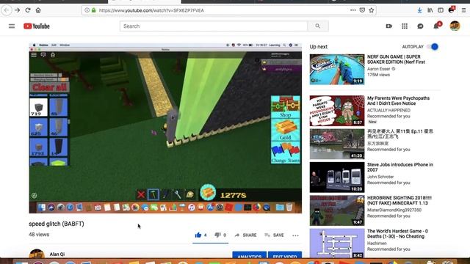Click the 'Up next' heading
470x264 pixels.
point(318,47)
